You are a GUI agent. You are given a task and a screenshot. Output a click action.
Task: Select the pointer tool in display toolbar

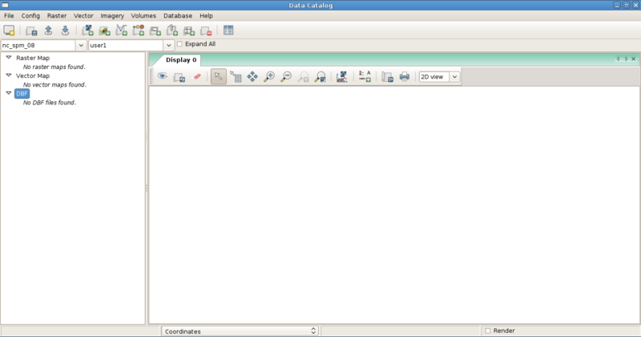pos(218,77)
